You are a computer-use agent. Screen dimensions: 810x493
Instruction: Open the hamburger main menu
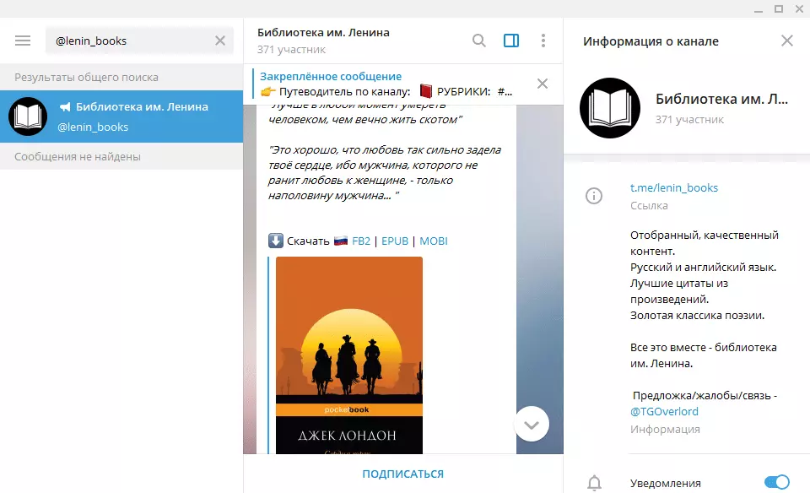point(23,41)
